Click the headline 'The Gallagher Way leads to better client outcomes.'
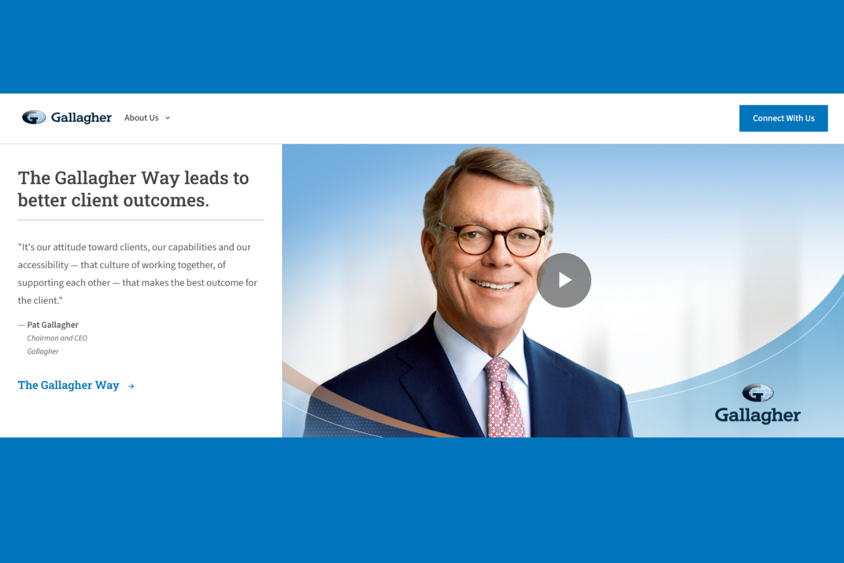The image size is (844, 563). coord(133,189)
